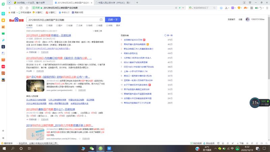Select the 视频 search category
This screenshot has width=270, height=152.
pyautogui.click(x=49, y=26)
